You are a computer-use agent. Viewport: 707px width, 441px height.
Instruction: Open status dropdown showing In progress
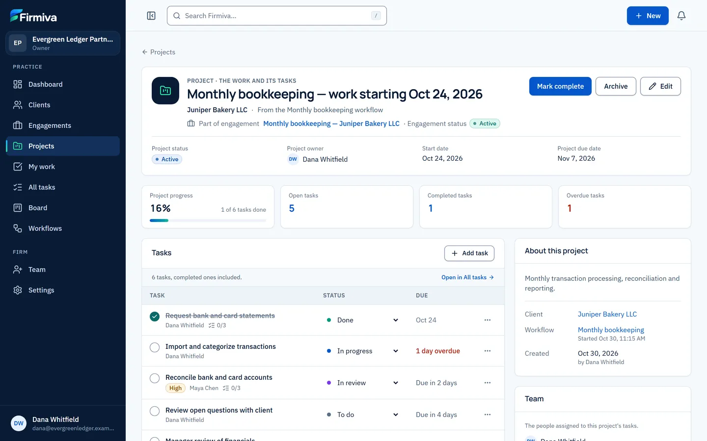(362, 351)
